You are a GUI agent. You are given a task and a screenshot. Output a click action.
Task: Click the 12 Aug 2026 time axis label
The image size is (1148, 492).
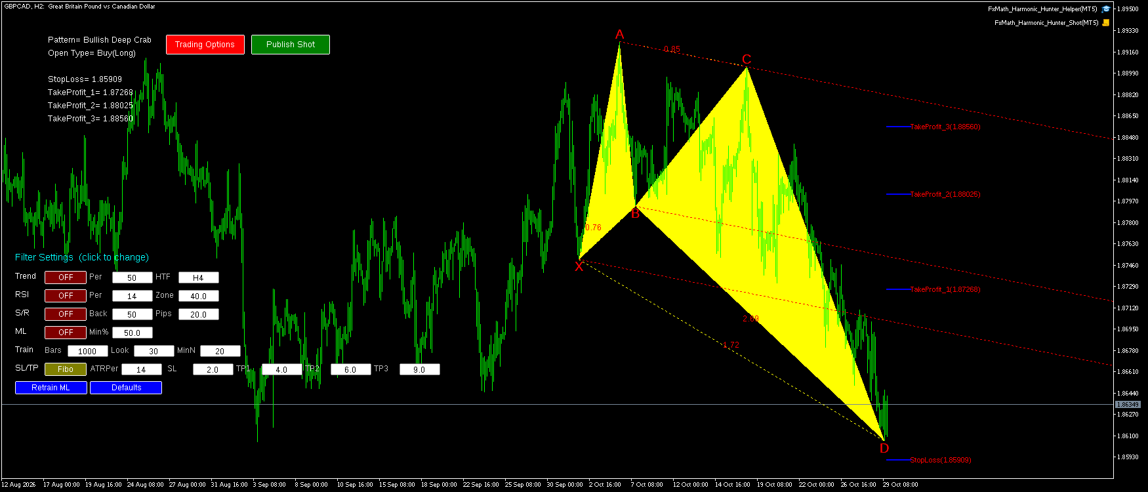pos(18,485)
